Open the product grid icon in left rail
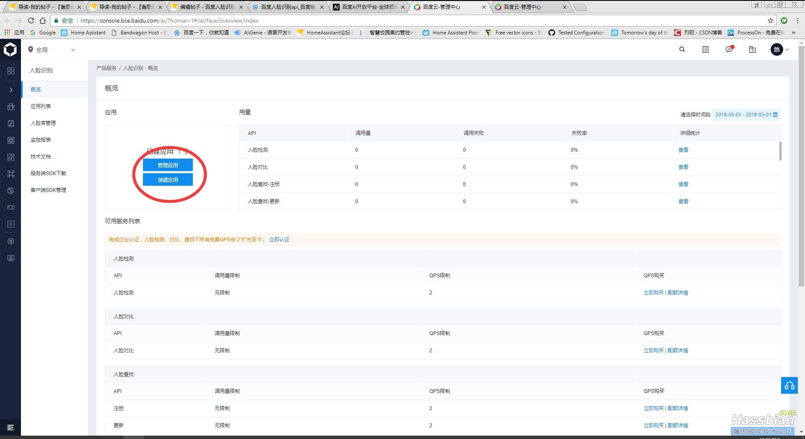The width and height of the screenshot is (805, 439). [x=11, y=71]
